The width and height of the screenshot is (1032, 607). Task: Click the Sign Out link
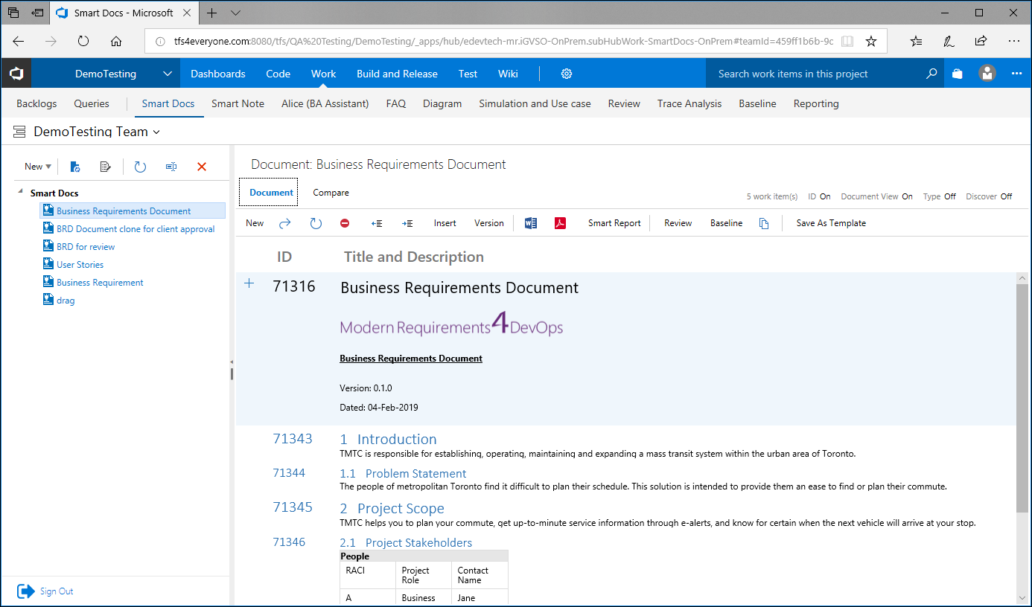pyautogui.click(x=57, y=591)
